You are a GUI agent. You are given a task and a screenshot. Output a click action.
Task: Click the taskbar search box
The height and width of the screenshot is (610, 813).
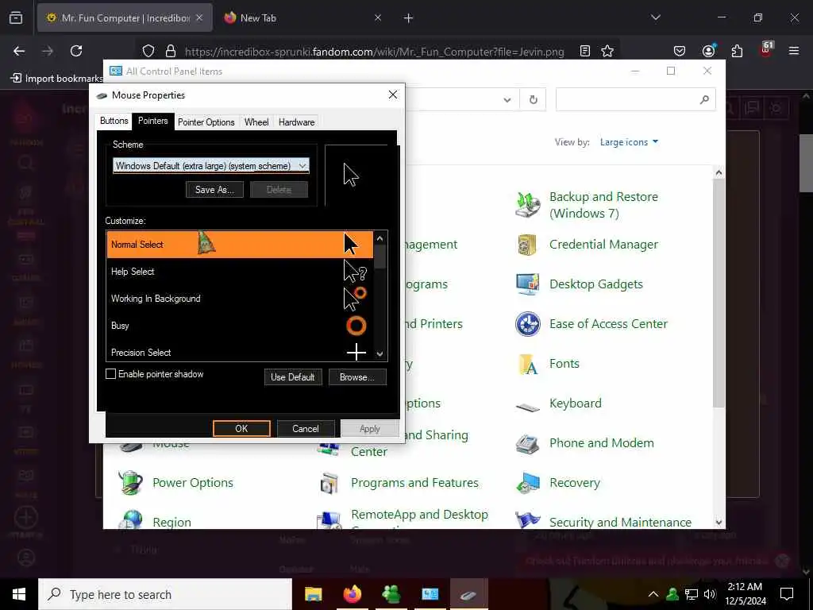click(165, 594)
